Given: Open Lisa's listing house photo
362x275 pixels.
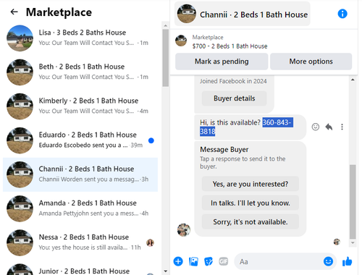Looking at the screenshot, I should [x=20, y=38].
